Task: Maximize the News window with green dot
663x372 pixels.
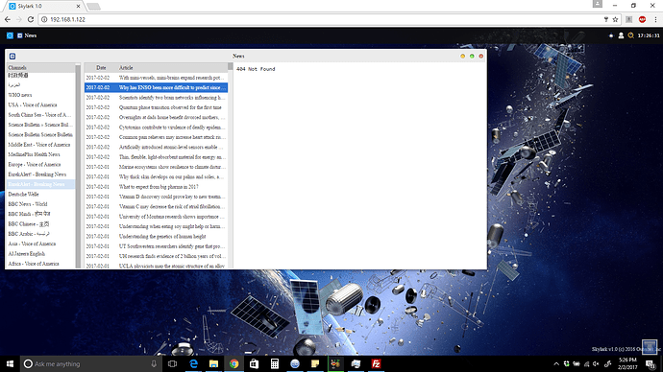Action: (472, 57)
